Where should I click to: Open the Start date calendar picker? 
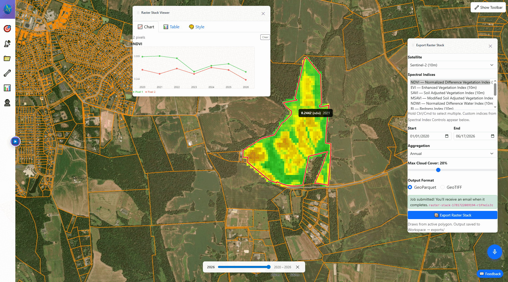pyautogui.click(x=447, y=136)
